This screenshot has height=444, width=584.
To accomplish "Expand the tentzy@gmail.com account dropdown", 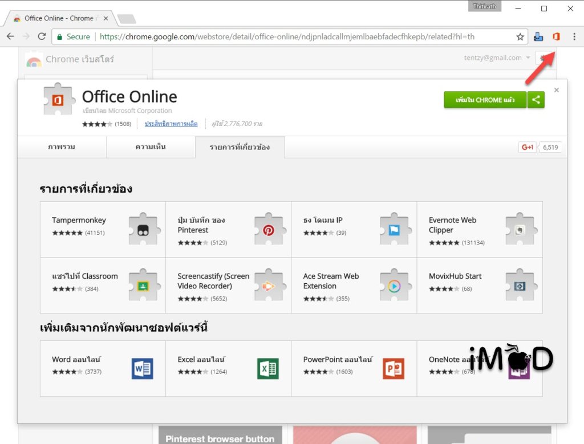I will (497, 58).
